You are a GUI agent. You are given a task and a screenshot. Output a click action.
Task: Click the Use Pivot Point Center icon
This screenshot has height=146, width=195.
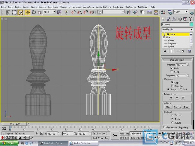click(x=59, y=12)
